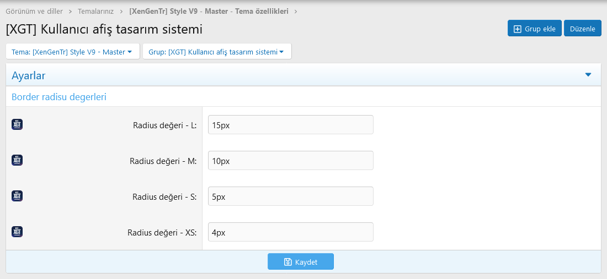Open the Tema selection dropdown

72,52
